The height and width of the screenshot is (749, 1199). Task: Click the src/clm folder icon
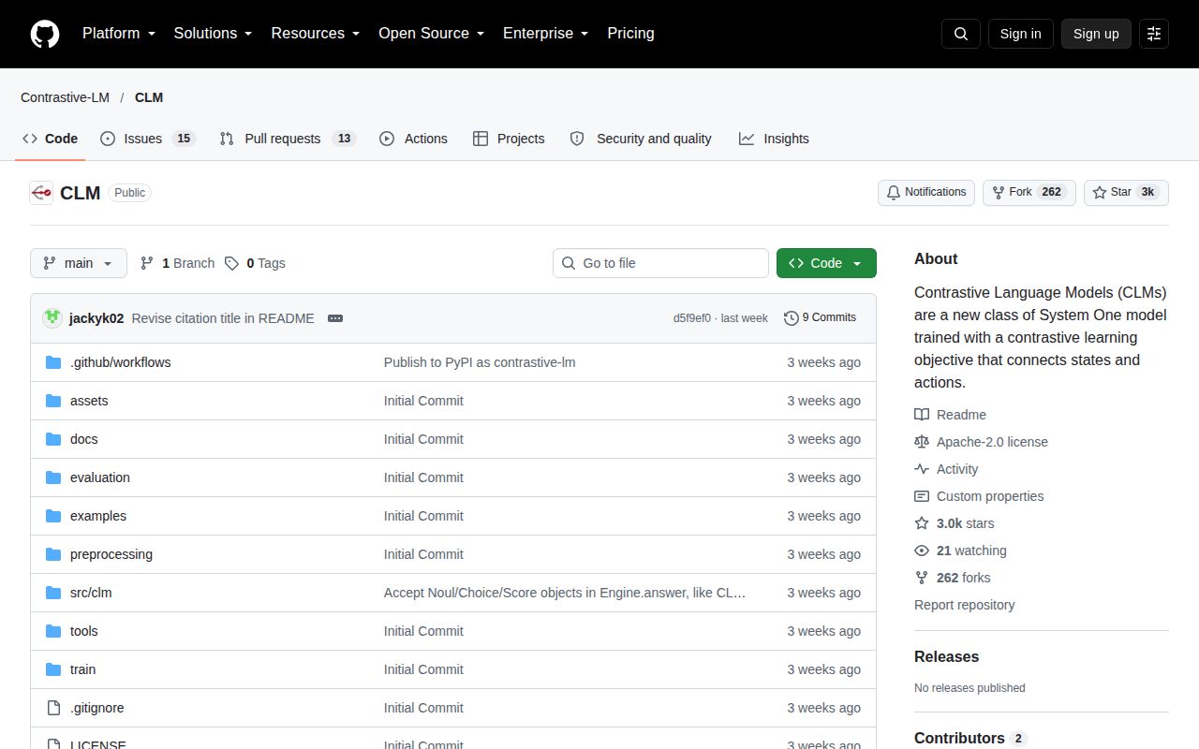(x=53, y=593)
